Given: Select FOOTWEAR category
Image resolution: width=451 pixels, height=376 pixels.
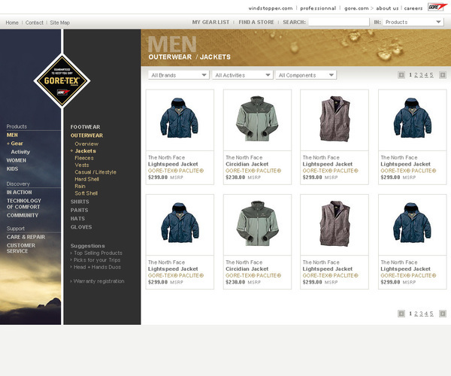Looking at the screenshot, I should pos(86,127).
